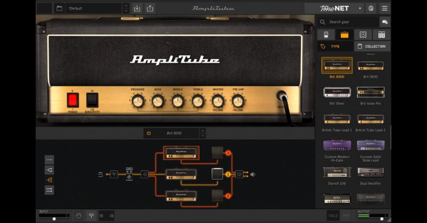Click the globe web icon

[371, 9]
